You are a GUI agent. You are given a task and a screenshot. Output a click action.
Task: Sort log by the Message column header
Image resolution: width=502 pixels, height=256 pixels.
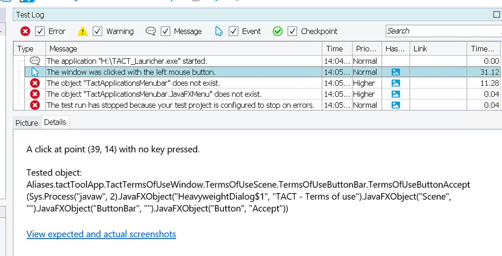pos(183,49)
